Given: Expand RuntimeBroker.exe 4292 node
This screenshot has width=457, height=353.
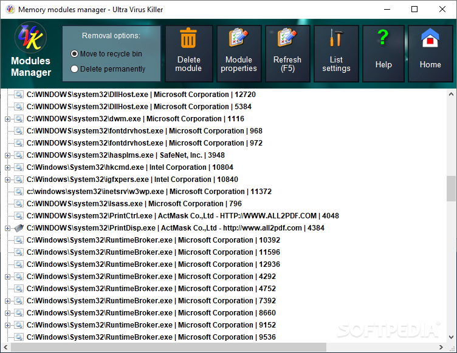Looking at the screenshot, I should (x=7, y=277).
